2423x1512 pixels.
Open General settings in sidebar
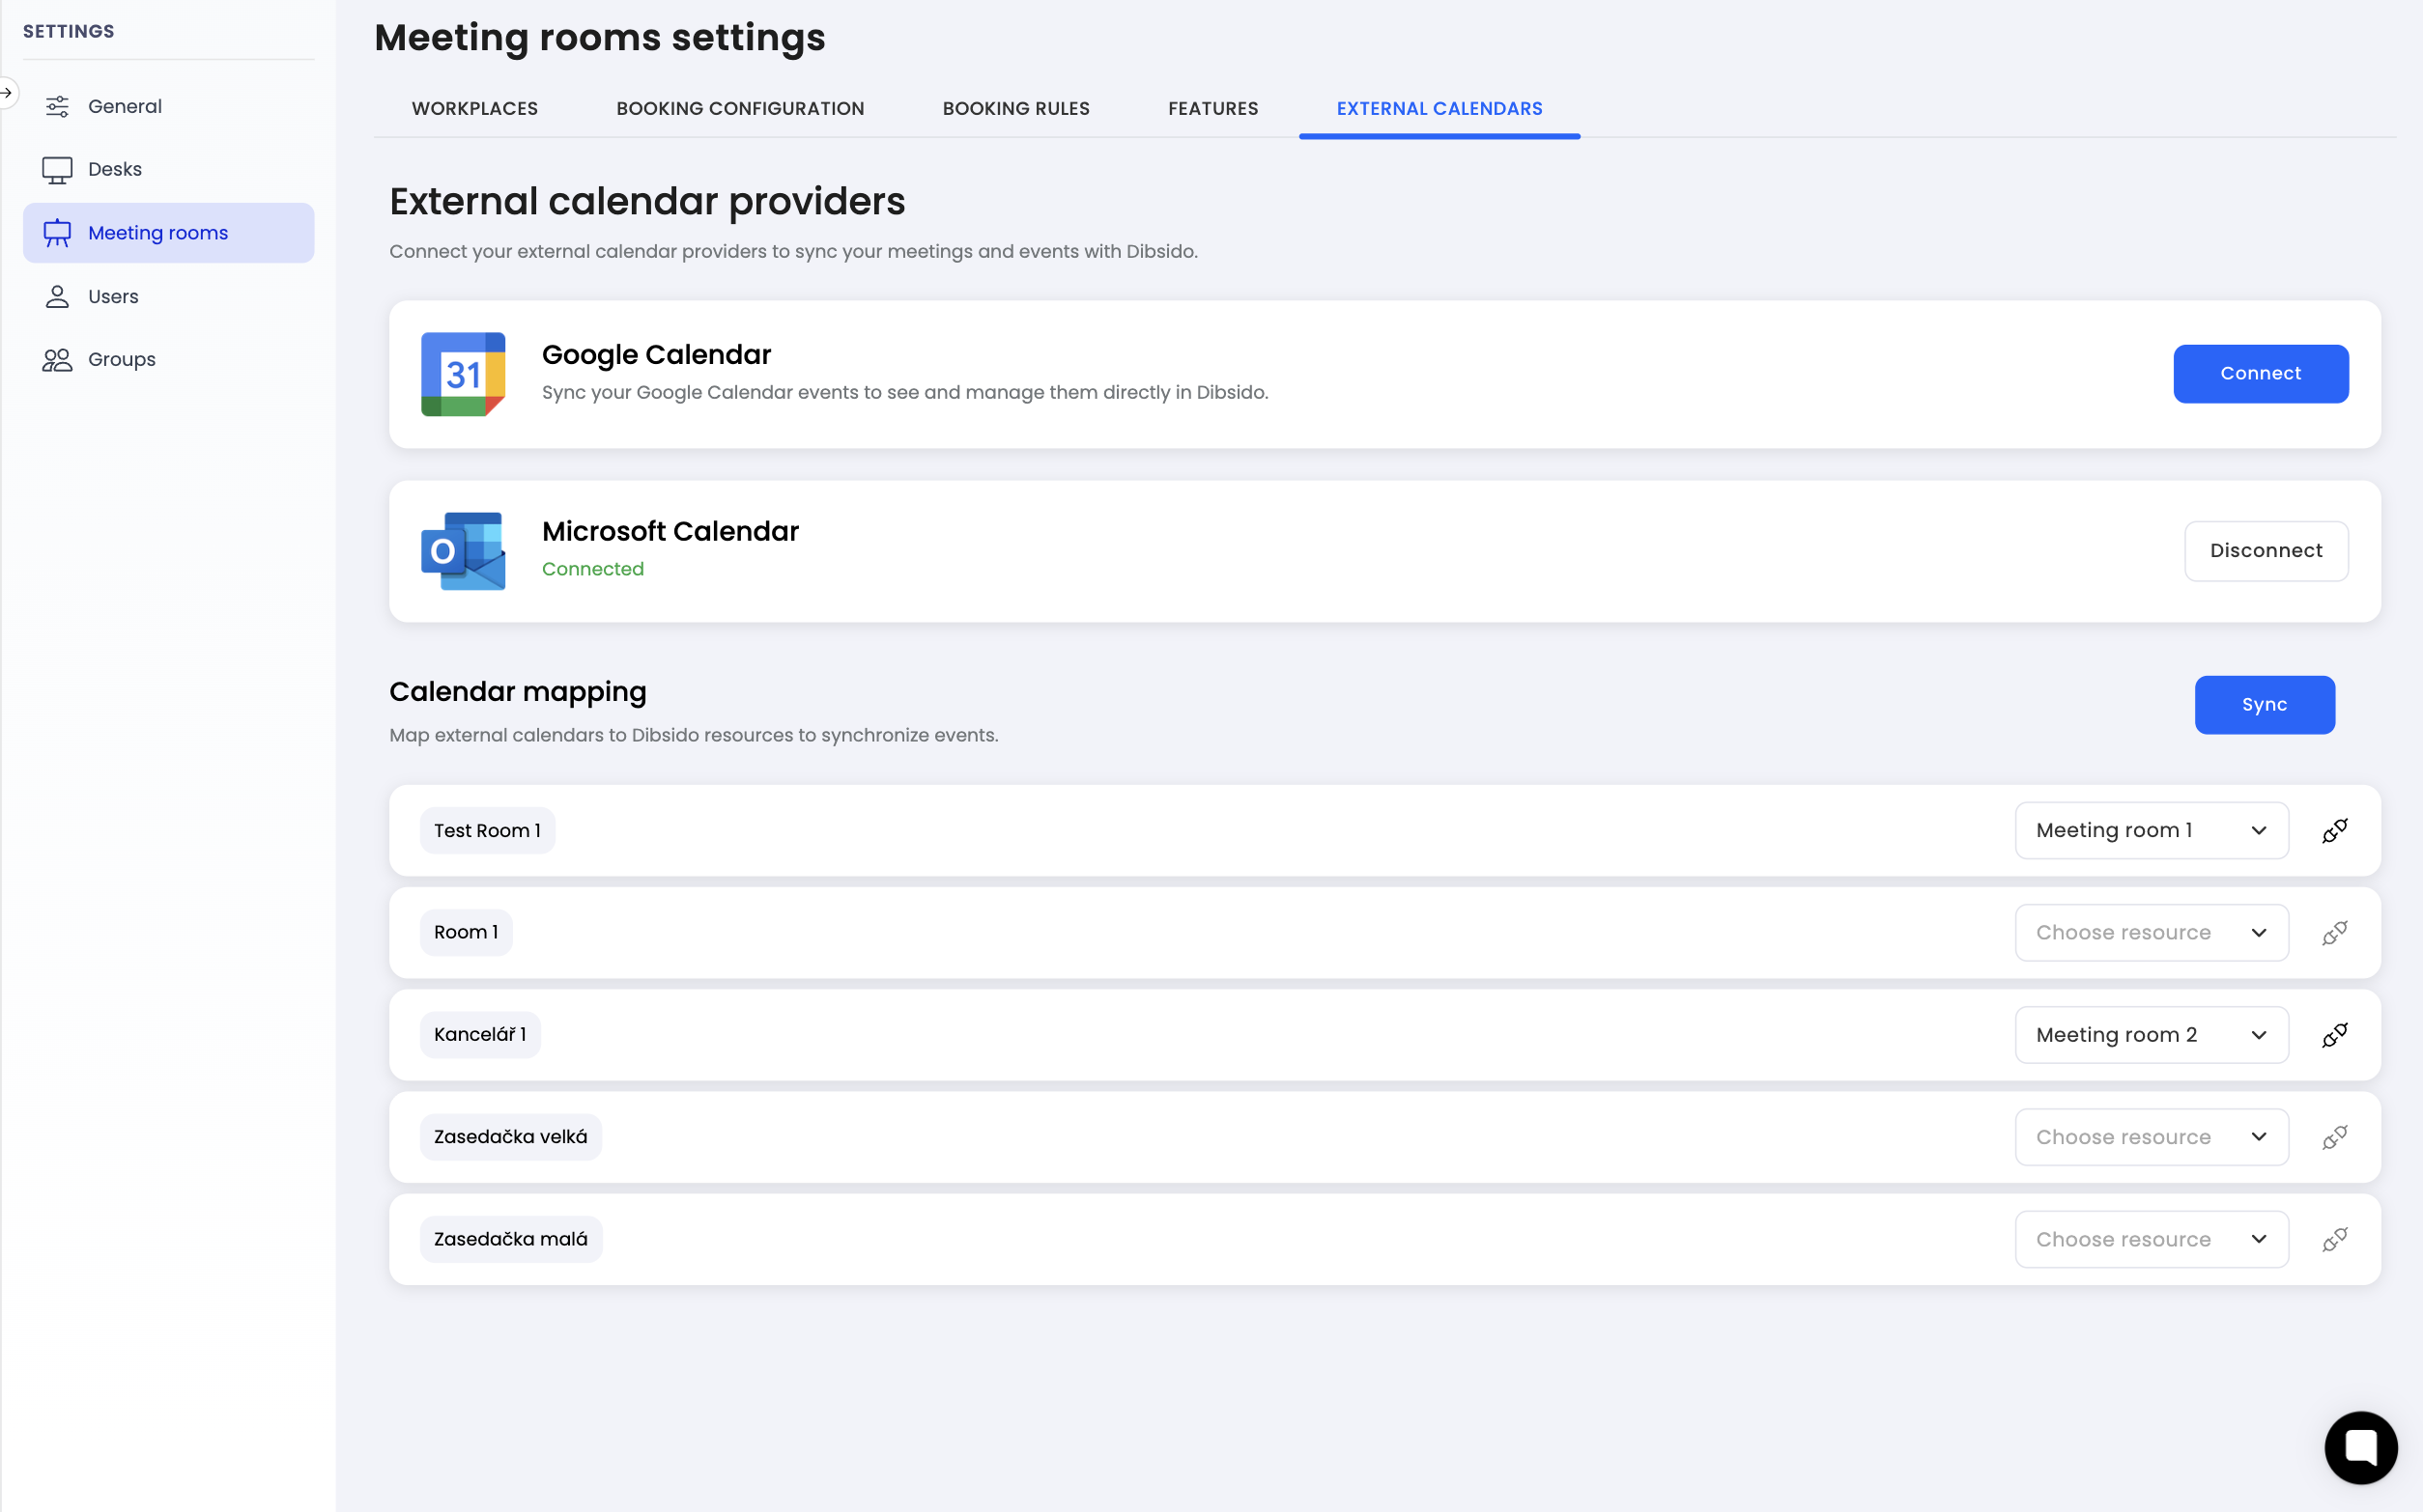click(124, 106)
